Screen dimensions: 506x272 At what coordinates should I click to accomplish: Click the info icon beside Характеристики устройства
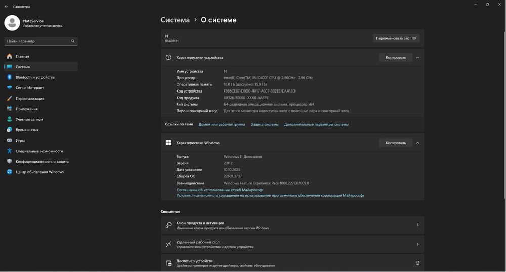[168, 57]
